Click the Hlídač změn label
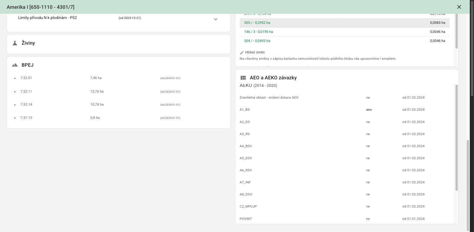Screen dimensions: 474x232 click(255, 52)
